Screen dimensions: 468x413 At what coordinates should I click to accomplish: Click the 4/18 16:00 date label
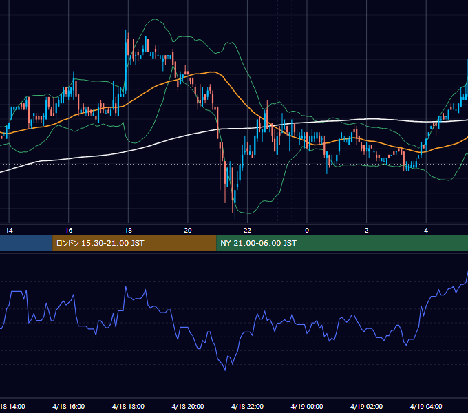69,406
